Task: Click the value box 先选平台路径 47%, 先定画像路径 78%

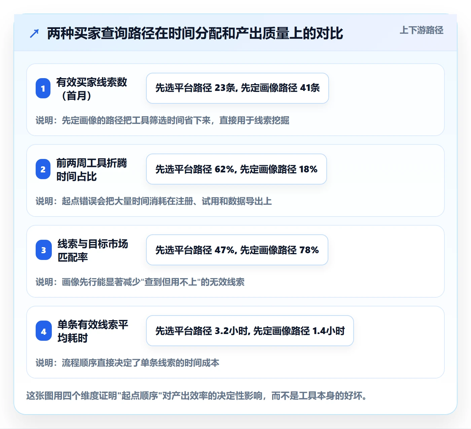Action: click(237, 250)
